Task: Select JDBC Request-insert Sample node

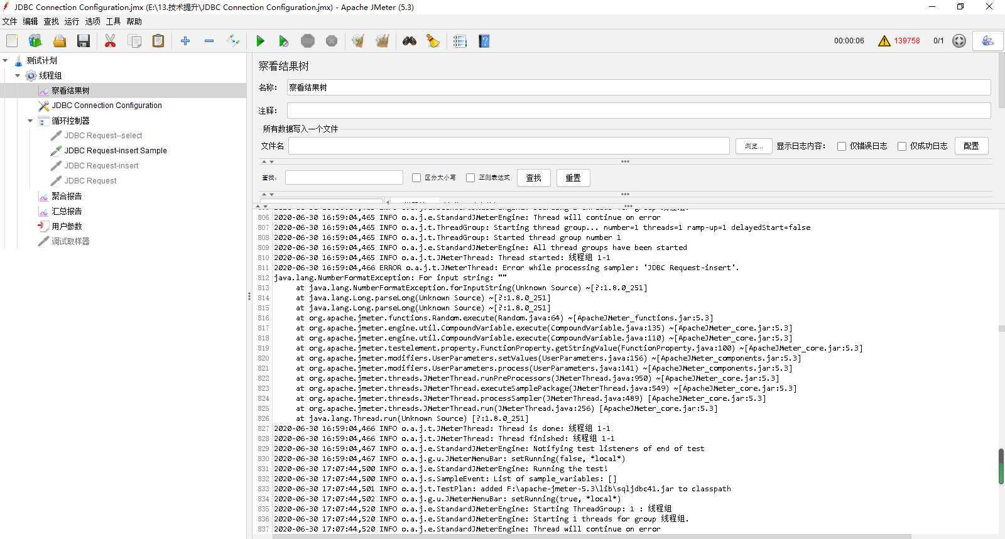Action: [116, 151]
